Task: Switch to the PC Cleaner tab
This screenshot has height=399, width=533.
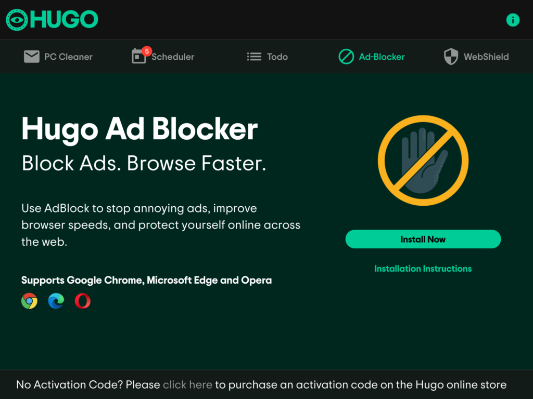Action: tap(58, 57)
